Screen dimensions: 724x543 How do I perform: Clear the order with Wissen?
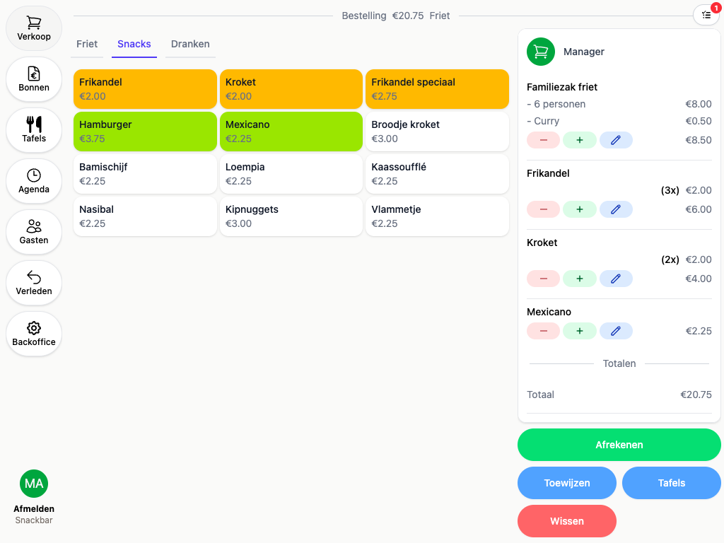(x=567, y=521)
